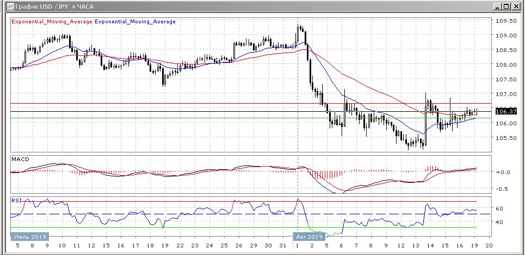Select the red Exponential_Moving_Average legend label
Screen dimensions: 525x255
(52, 22)
